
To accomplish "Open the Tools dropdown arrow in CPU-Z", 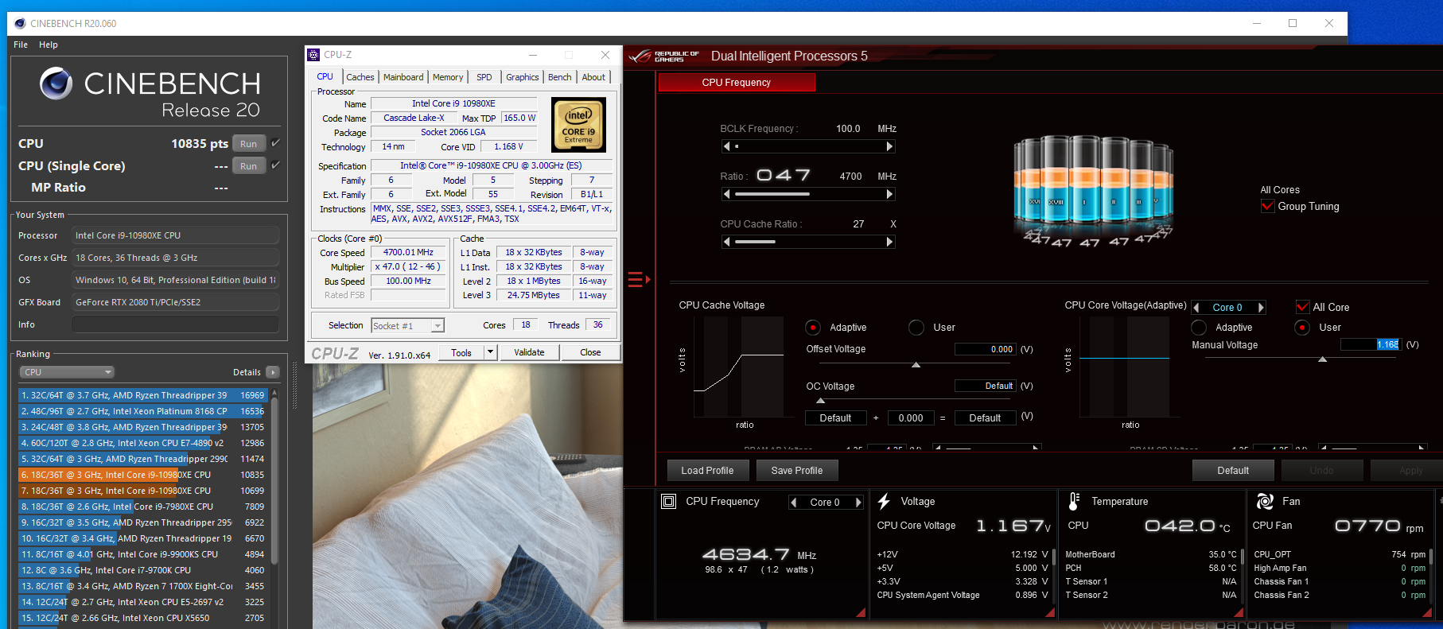I will (490, 352).
